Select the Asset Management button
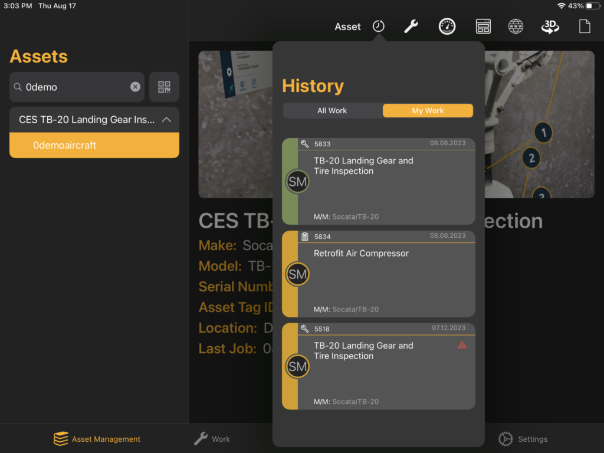604x453 pixels. click(97, 439)
